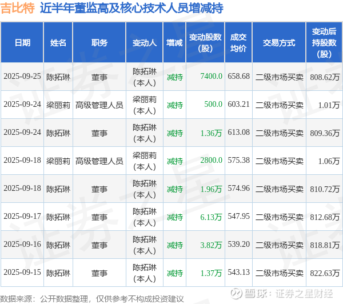343x304 pixels.
Task: Select the date 2025-09-25
Action: click(x=22, y=77)
